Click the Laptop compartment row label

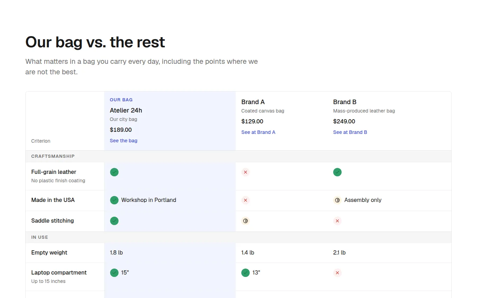point(59,272)
